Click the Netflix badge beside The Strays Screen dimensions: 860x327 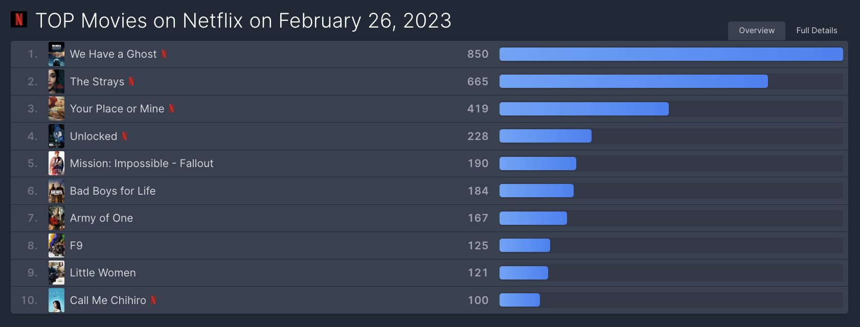click(131, 81)
